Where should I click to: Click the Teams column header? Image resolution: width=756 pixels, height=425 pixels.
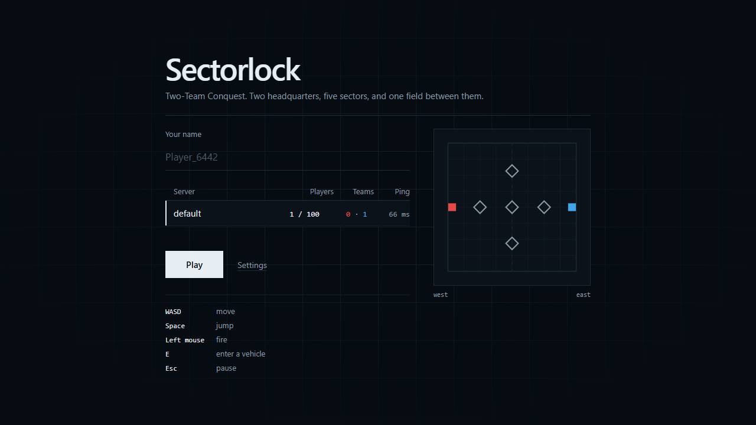(363, 192)
